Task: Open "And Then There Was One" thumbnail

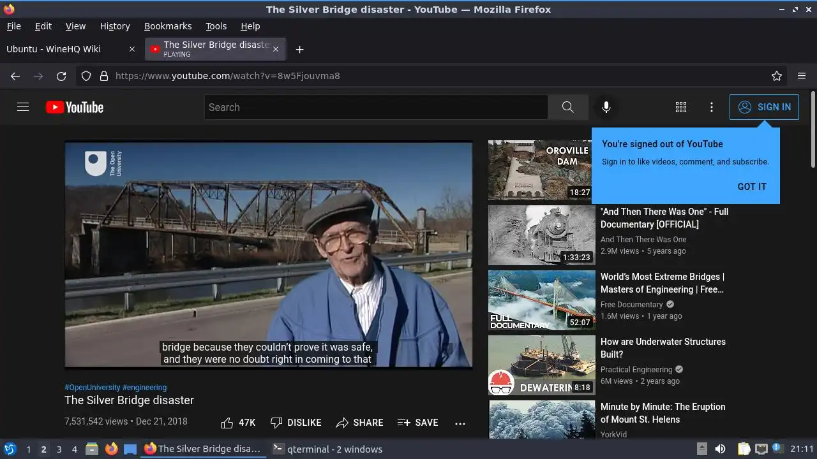Action: [x=542, y=235]
